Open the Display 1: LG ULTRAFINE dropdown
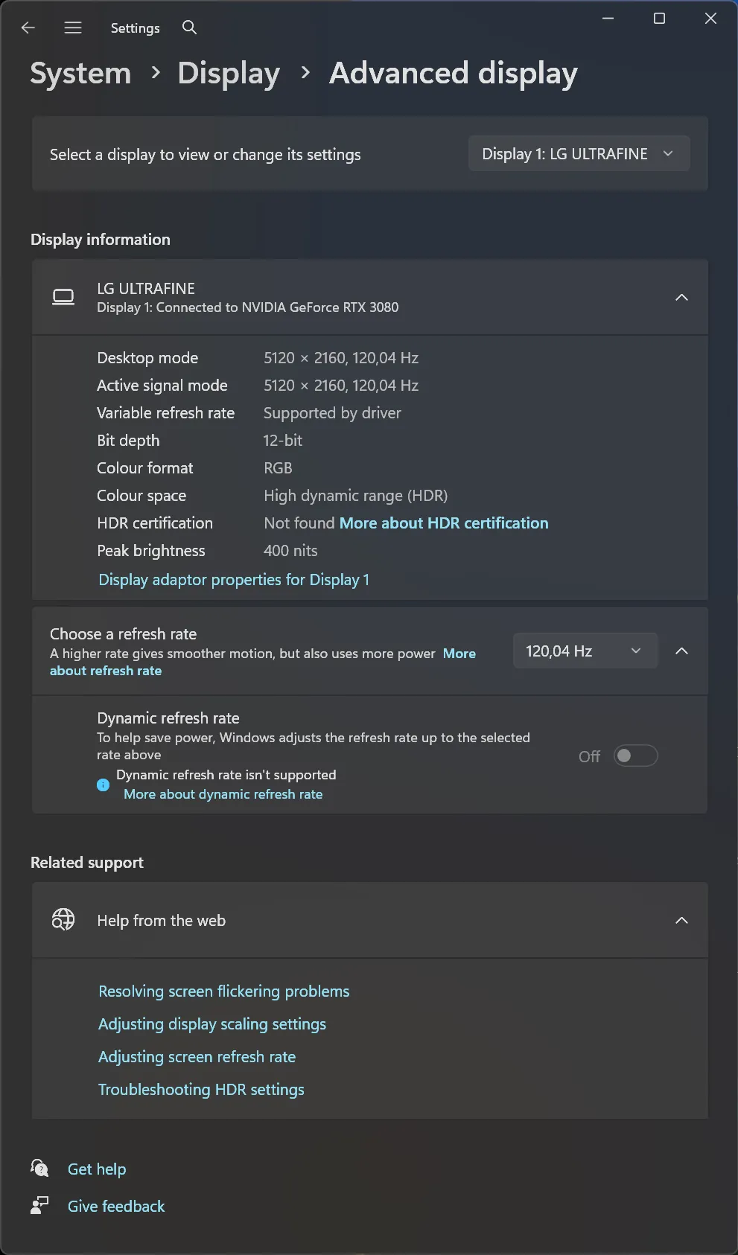 579,154
